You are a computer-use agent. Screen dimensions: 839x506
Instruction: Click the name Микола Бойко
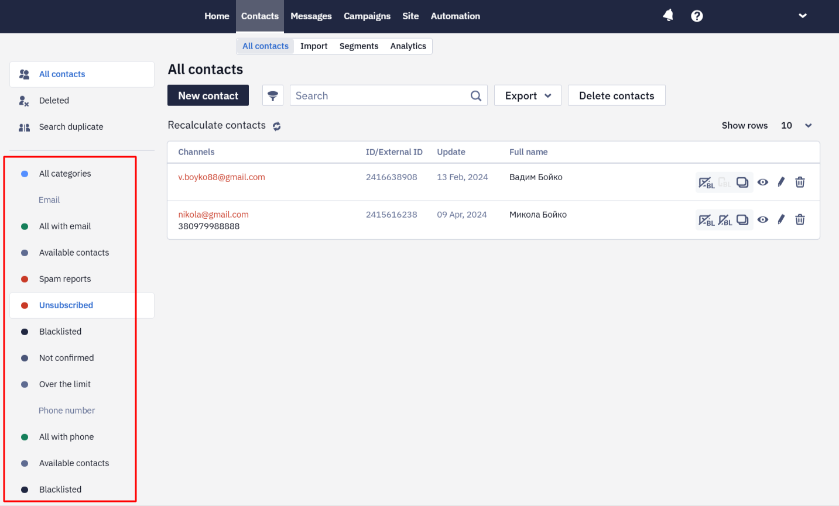pos(538,215)
